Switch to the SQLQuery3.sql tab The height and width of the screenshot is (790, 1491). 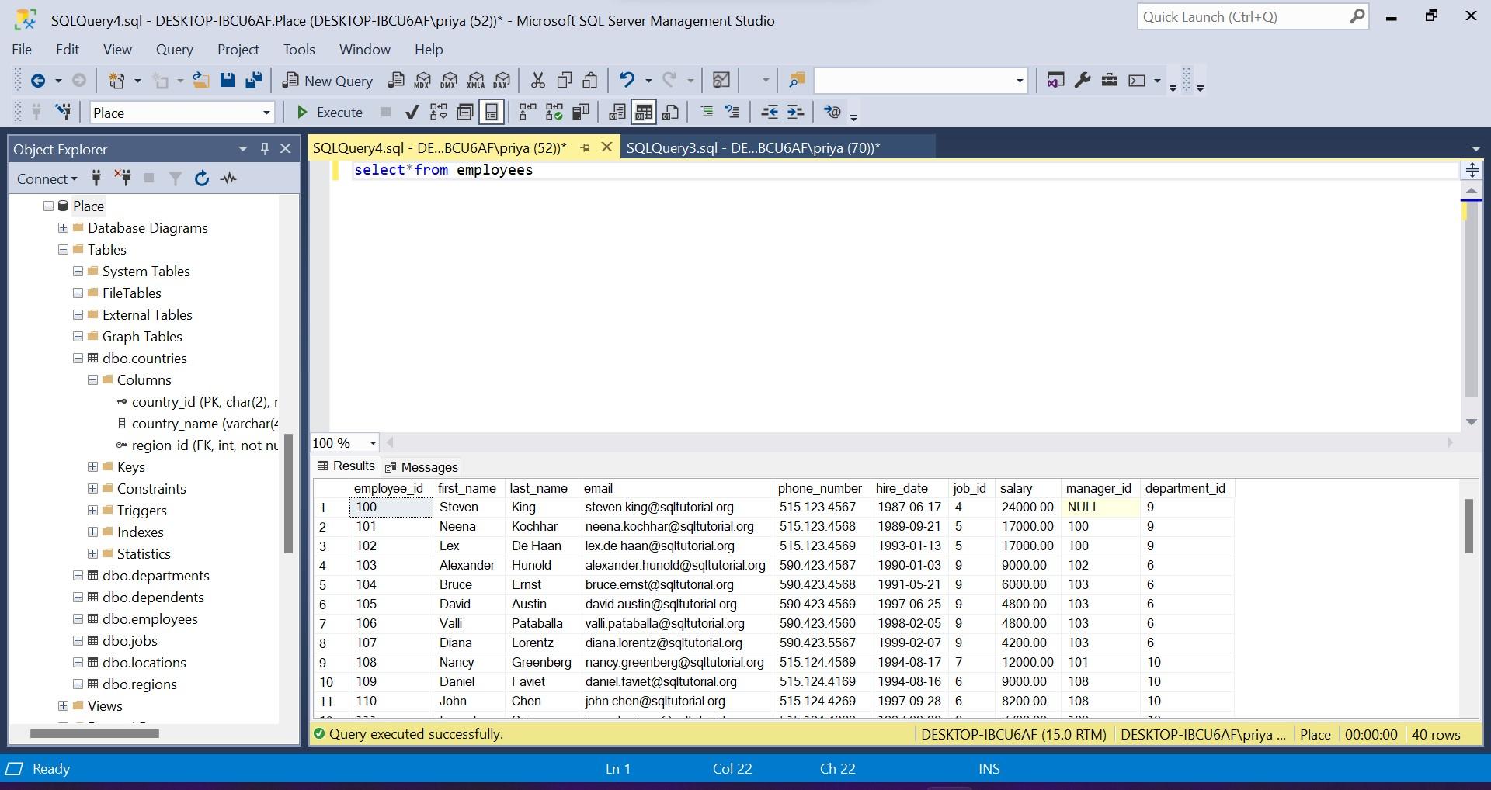coord(752,147)
